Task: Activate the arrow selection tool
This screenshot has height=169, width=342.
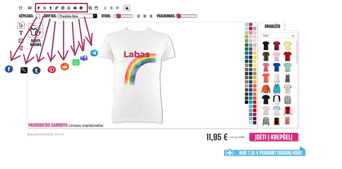Action: 21,25
